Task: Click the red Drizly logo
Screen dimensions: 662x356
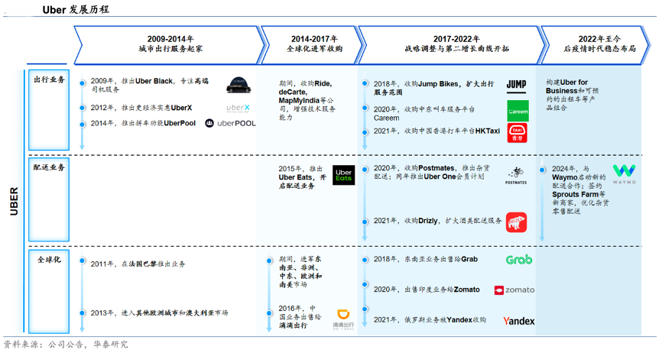Action: pos(517,222)
